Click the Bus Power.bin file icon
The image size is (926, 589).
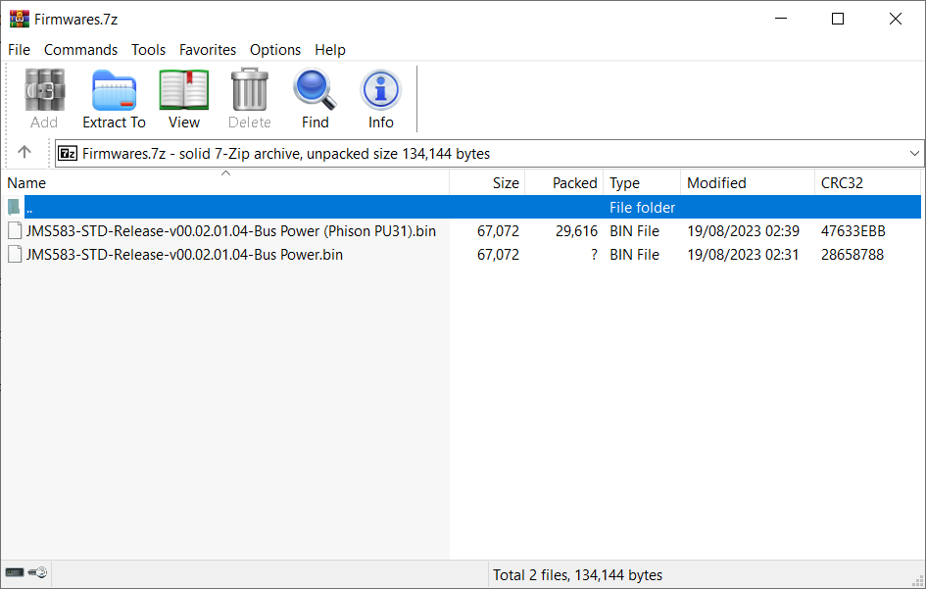16,255
